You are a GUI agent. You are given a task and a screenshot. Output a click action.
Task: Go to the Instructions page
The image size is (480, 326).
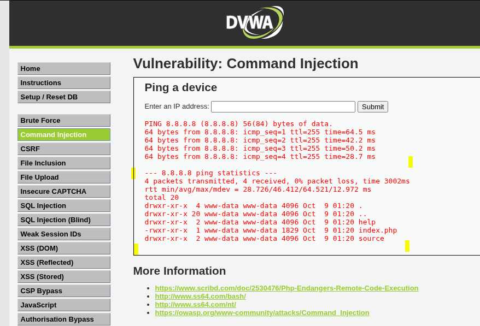coord(63,82)
